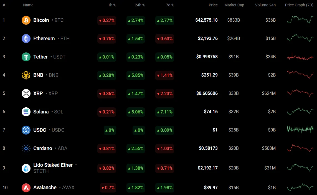This screenshot has height=195, width=317.
Task: Open the Solana name link
Action: coord(41,112)
